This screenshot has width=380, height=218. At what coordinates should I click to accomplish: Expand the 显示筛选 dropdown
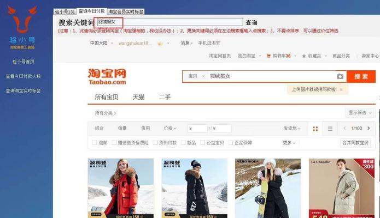360,113
